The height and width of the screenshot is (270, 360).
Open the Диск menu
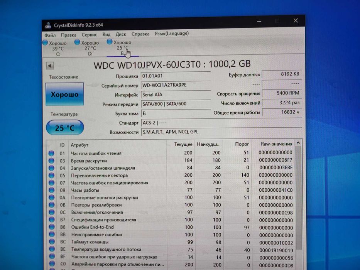point(121,34)
